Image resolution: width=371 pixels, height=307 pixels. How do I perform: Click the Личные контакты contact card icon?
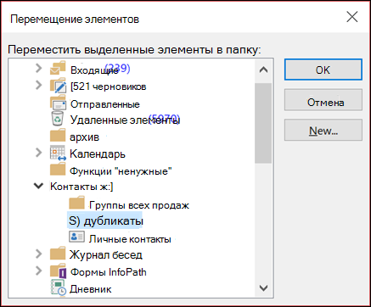tap(76, 237)
